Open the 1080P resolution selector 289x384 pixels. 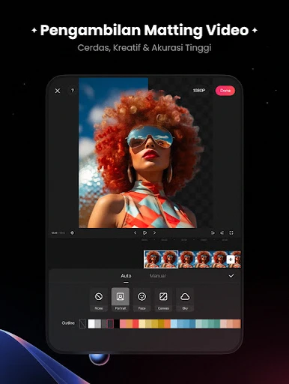[x=199, y=91]
